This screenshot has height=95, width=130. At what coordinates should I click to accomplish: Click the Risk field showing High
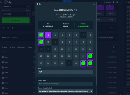66,72
